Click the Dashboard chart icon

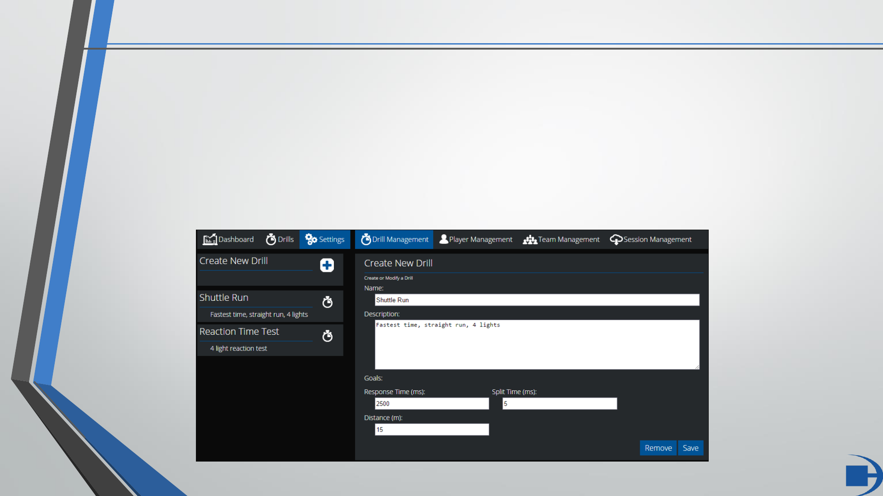pos(210,239)
